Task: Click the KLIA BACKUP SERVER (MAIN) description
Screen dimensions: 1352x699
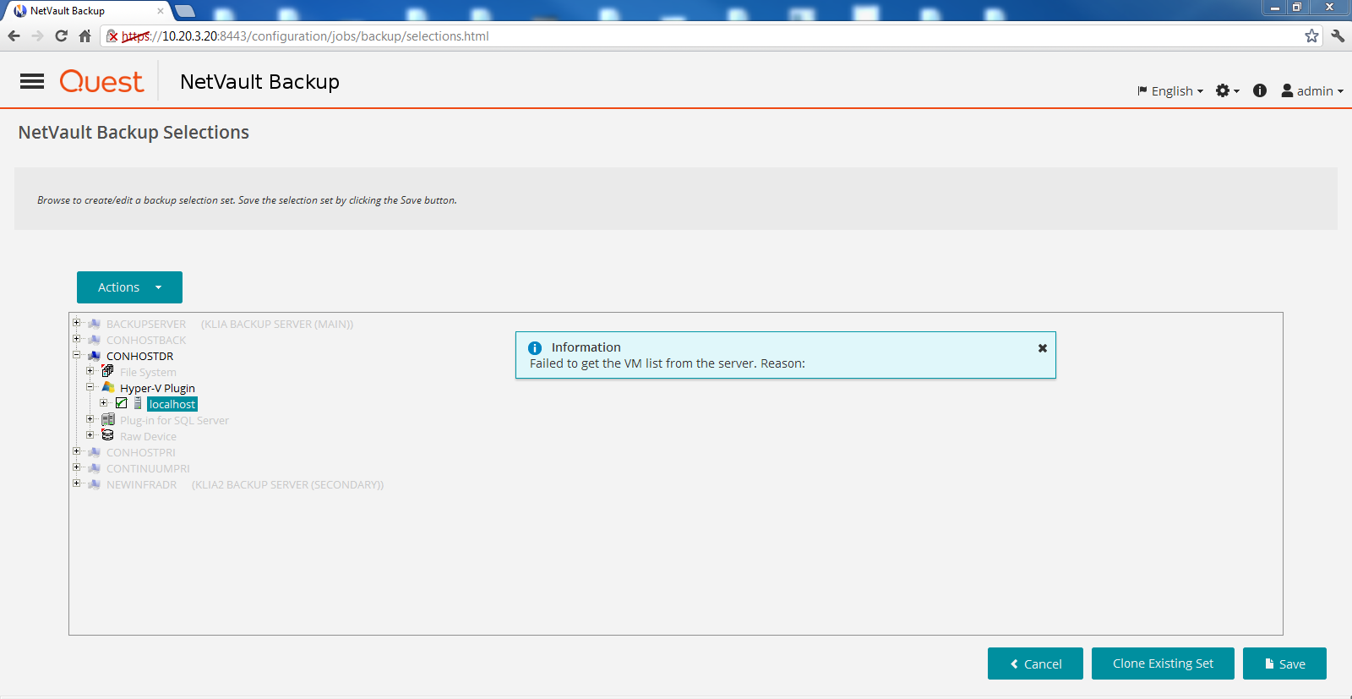Action: point(277,324)
